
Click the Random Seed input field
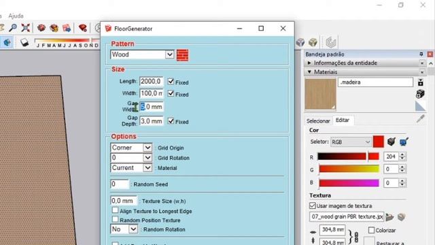point(120,184)
